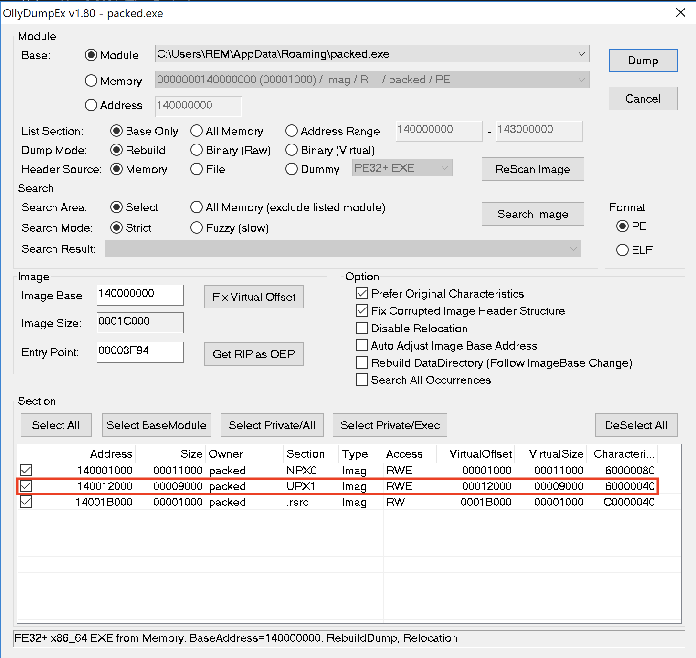Click Fix Virtual Offset button
The width and height of the screenshot is (696, 658).
click(x=253, y=297)
